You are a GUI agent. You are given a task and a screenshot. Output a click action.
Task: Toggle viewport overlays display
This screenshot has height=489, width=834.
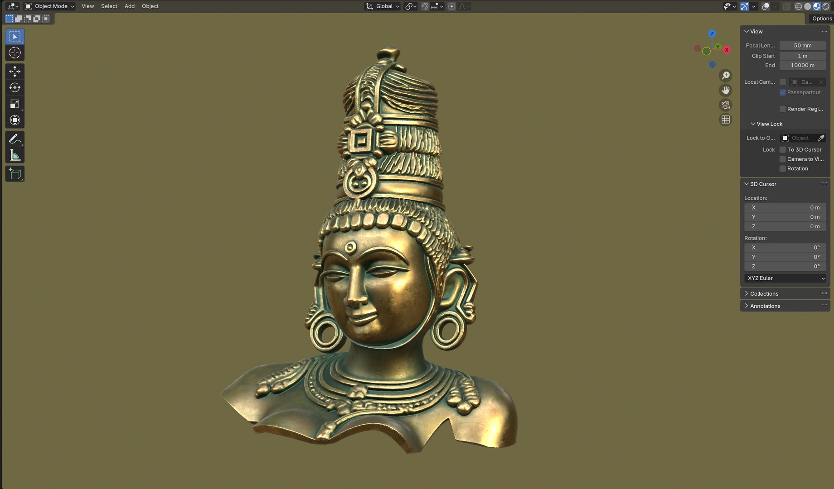tap(766, 6)
